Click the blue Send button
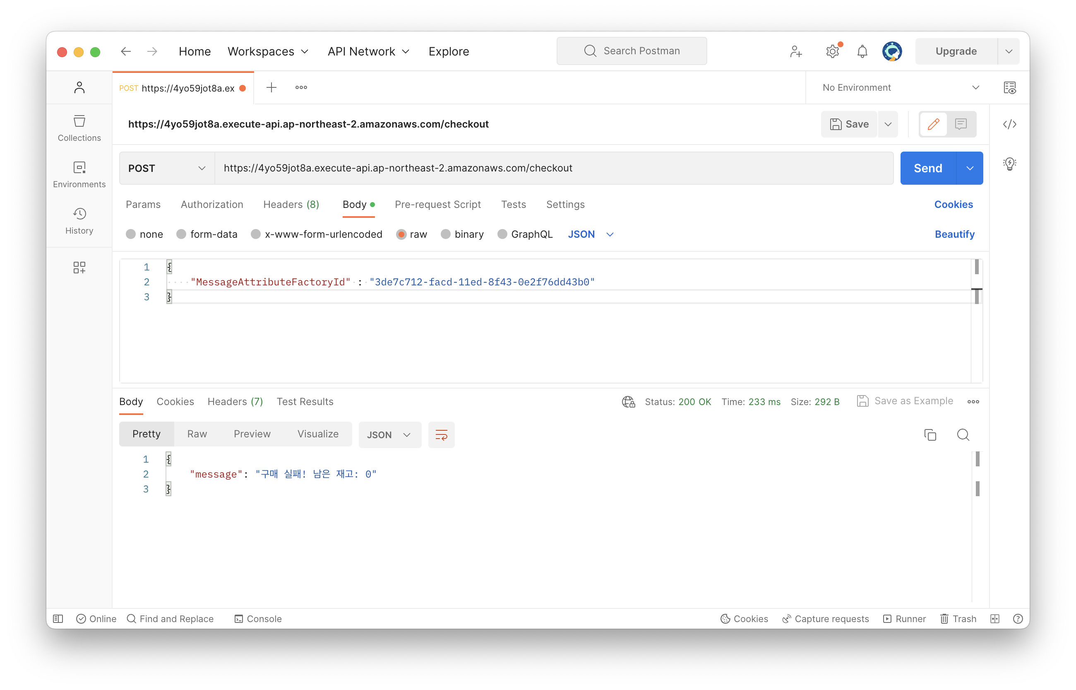 tap(928, 168)
